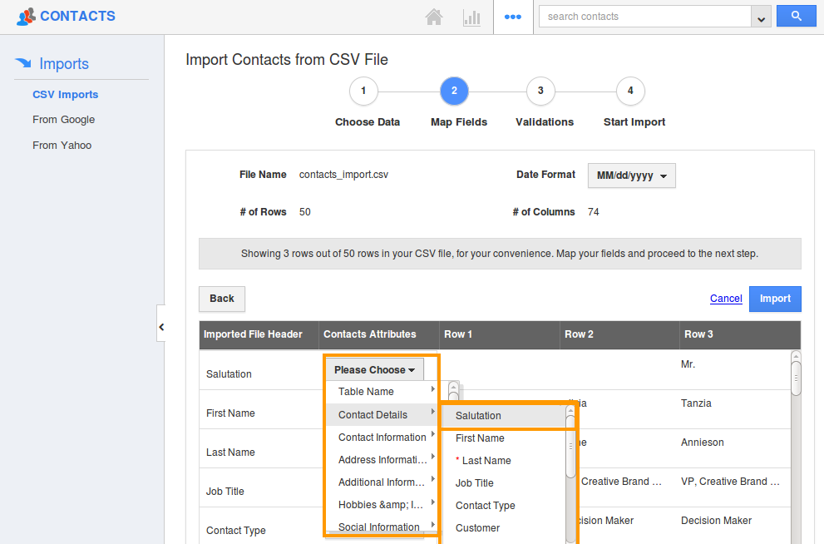Open the Please Choose attribute dropdown
The height and width of the screenshot is (544, 824).
point(375,369)
